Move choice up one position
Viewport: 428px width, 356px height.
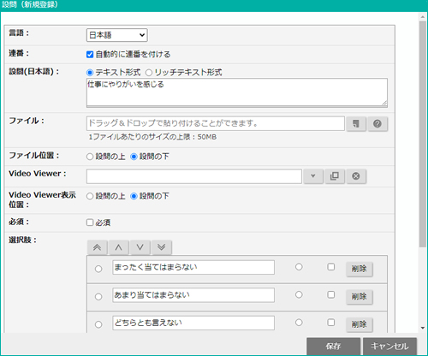tap(119, 247)
